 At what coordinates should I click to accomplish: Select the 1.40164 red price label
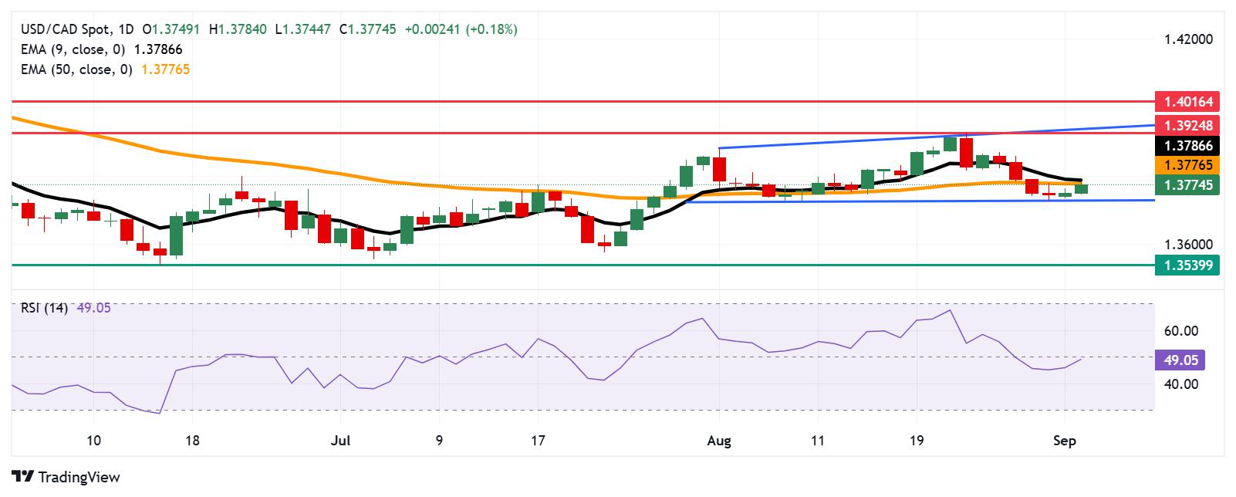point(1188,101)
